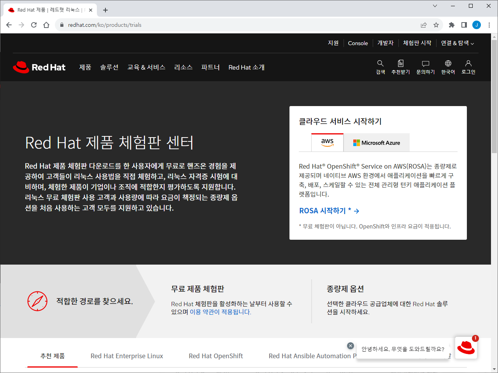Toggle the browser side panel

[x=464, y=25]
